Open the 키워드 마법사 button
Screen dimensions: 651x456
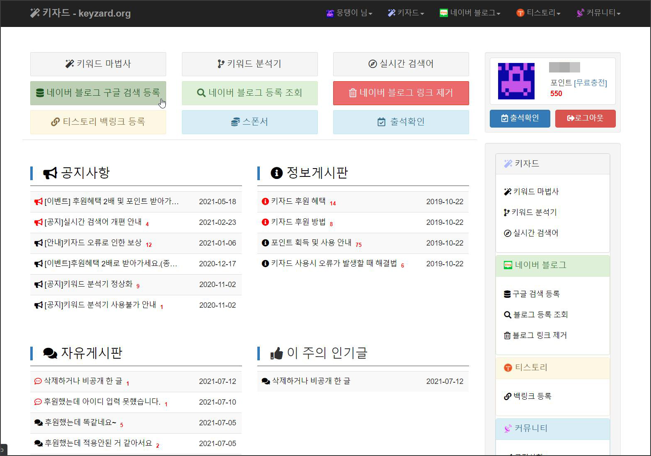click(98, 64)
